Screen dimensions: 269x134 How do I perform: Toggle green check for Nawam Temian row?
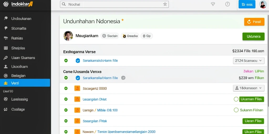coord(66,132)
